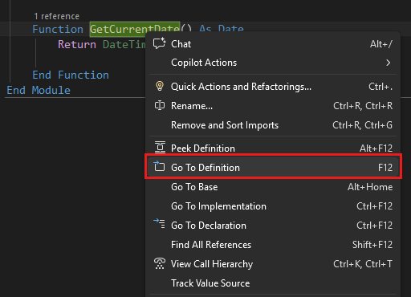Choose Go To Implementation
The width and height of the screenshot is (411, 297).
(x=273, y=206)
